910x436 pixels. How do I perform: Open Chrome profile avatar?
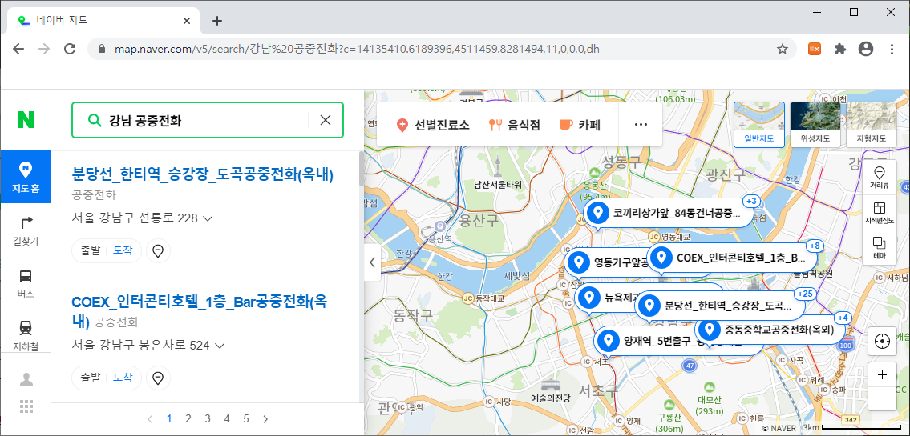[865, 50]
